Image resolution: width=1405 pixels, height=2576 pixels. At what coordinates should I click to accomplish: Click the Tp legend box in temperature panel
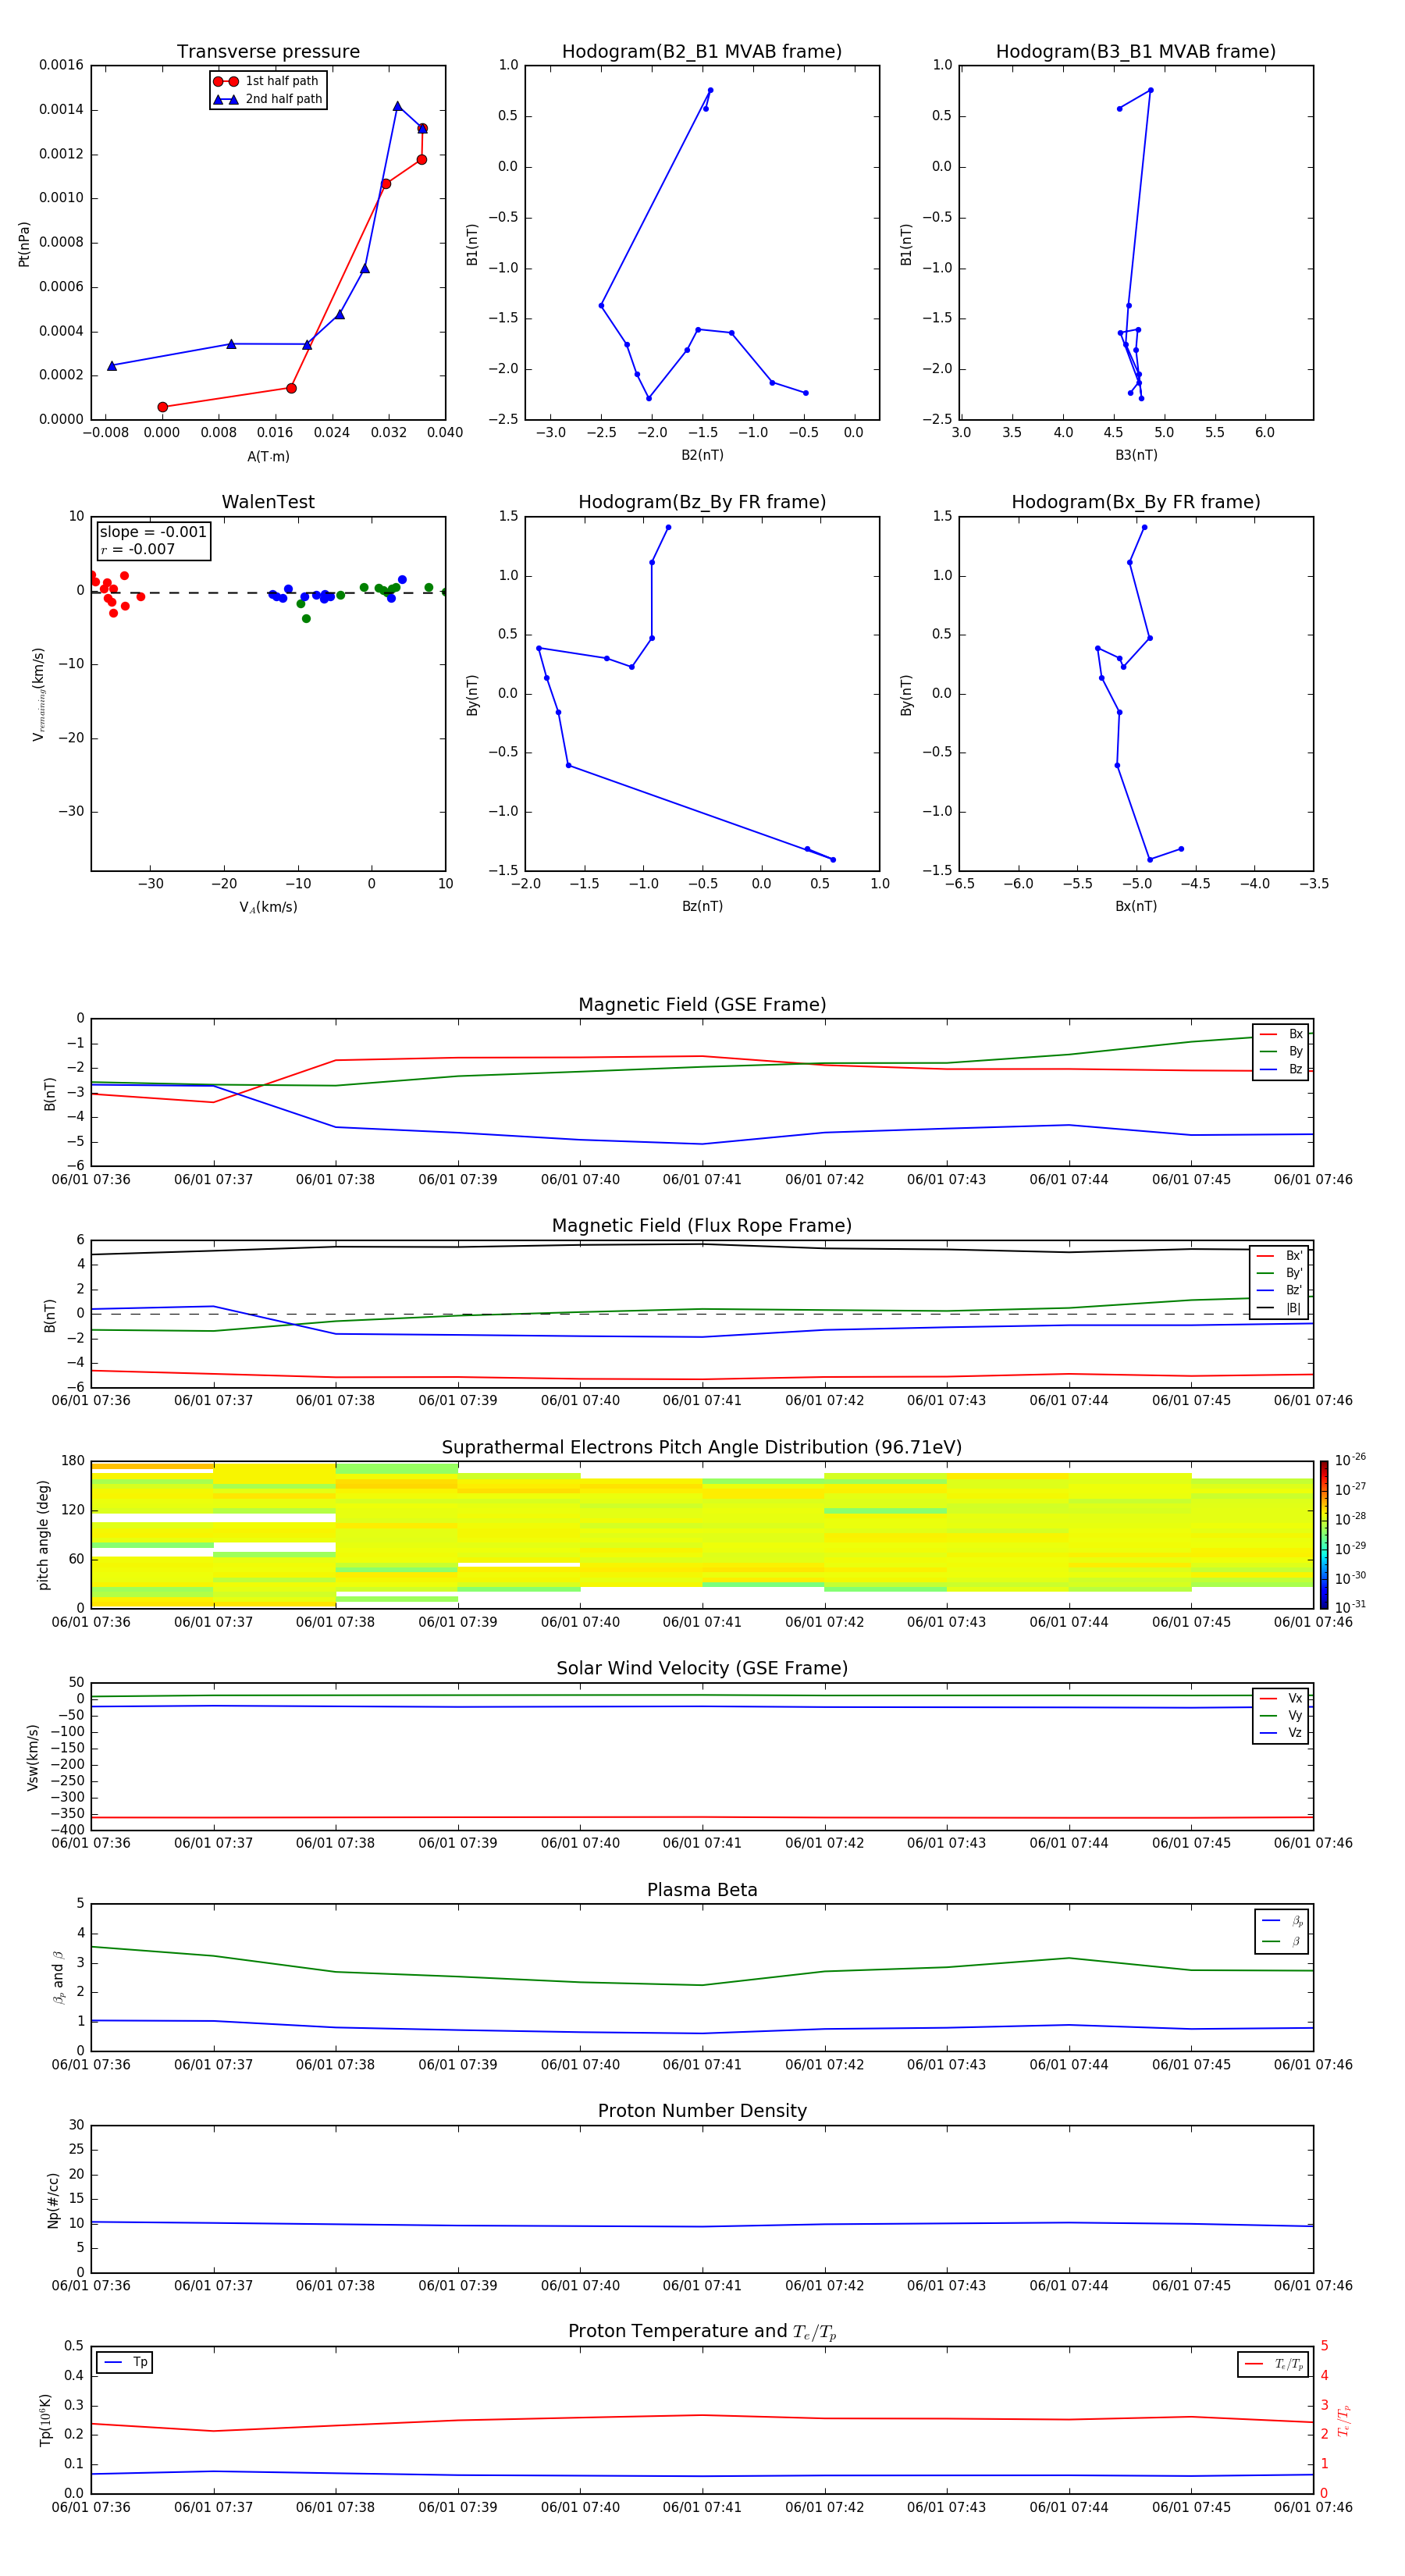coord(125,2362)
